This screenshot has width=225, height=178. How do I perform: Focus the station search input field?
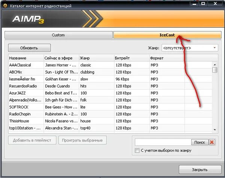point(163,142)
